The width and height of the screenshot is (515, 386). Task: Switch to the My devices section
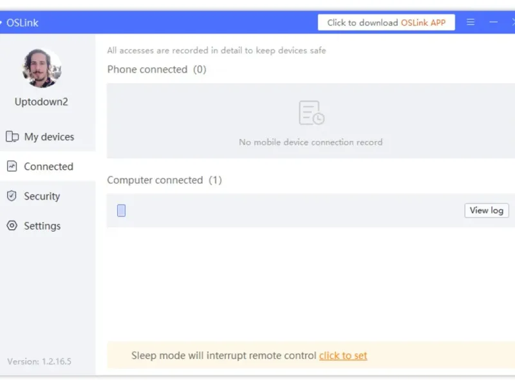click(49, 136)
